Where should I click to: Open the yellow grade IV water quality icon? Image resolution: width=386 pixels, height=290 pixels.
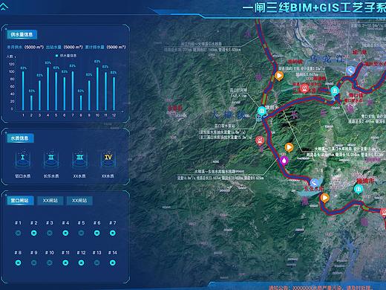[x=108, y=159]
